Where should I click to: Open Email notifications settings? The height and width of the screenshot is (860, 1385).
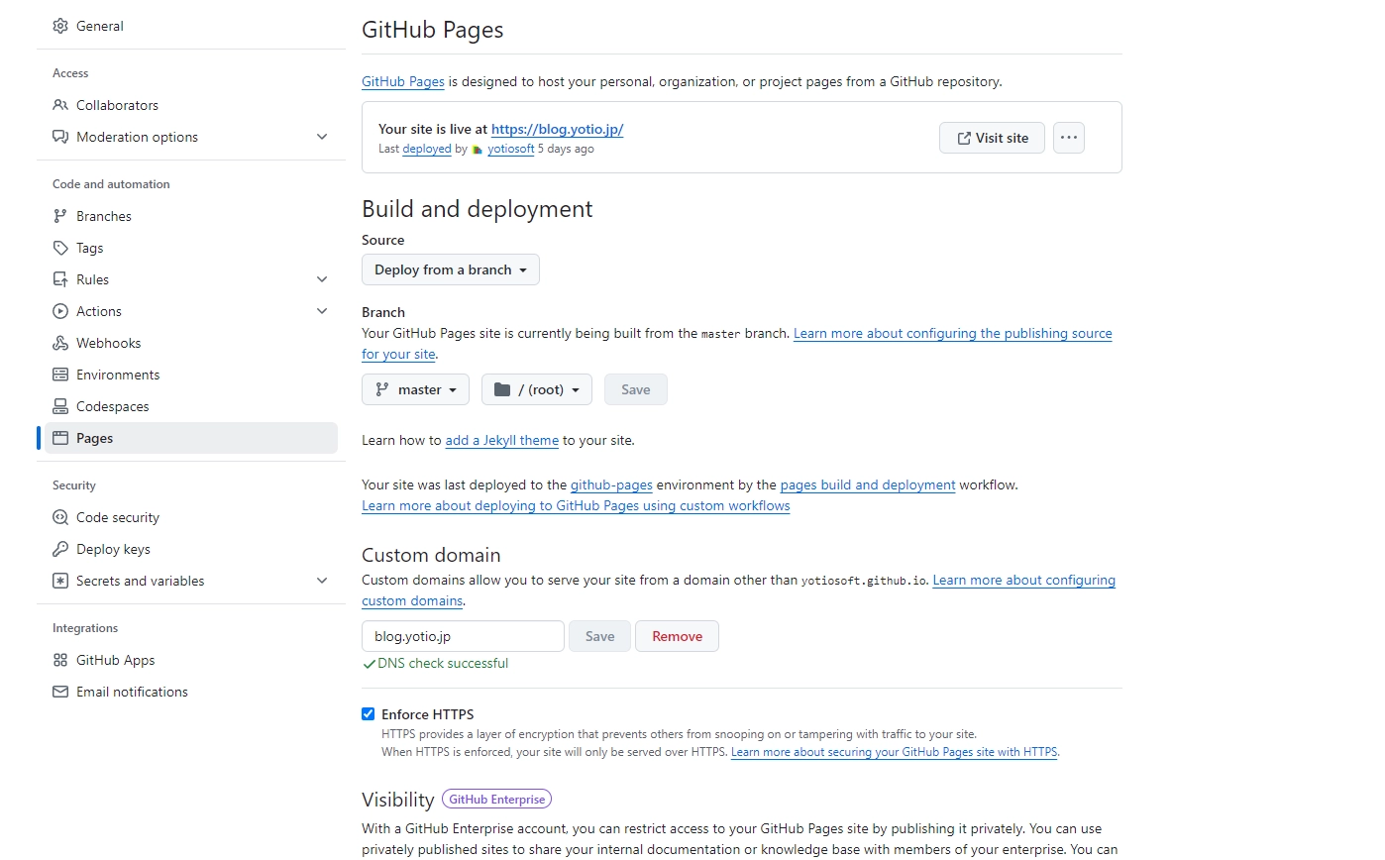click(191, 692)
